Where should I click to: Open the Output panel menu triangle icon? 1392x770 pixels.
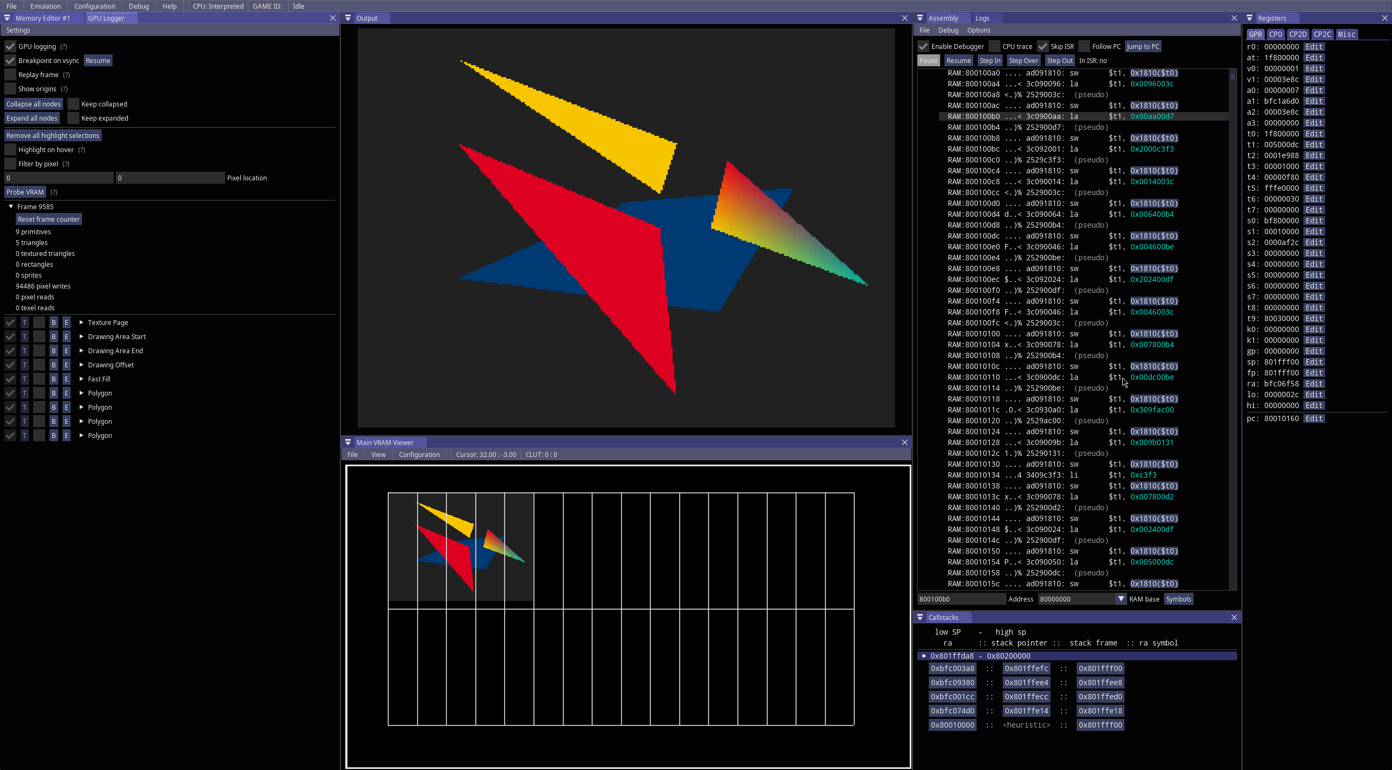point(348,18)
